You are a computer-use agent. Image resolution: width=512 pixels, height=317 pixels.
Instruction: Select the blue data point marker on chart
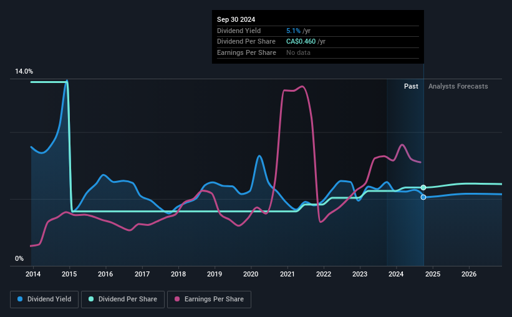pos(423,197)
